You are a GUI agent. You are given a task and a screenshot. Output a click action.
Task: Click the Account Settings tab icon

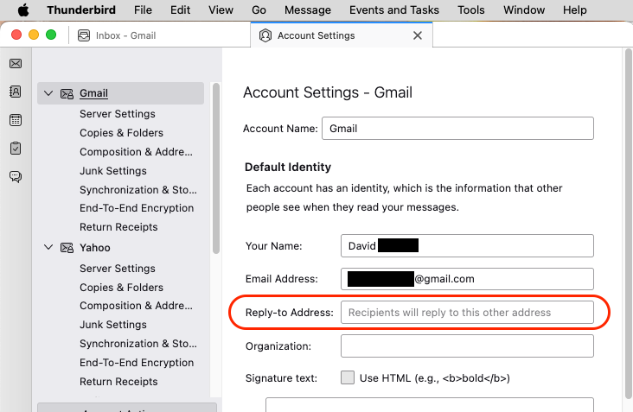coord(265,35)
